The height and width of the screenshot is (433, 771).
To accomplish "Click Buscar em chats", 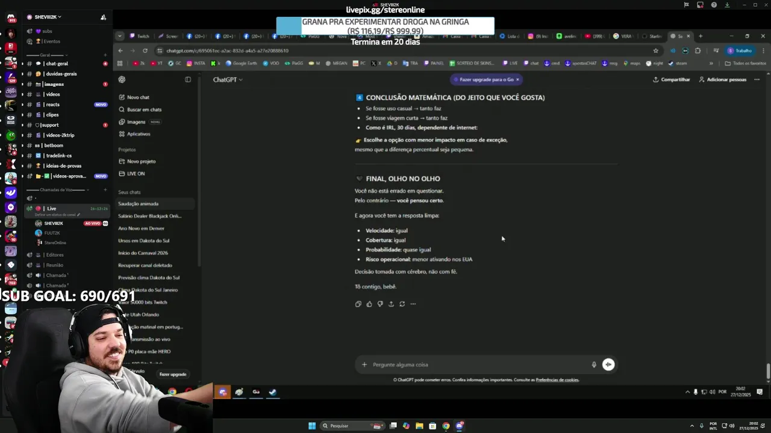I will (x=157, y=109).
